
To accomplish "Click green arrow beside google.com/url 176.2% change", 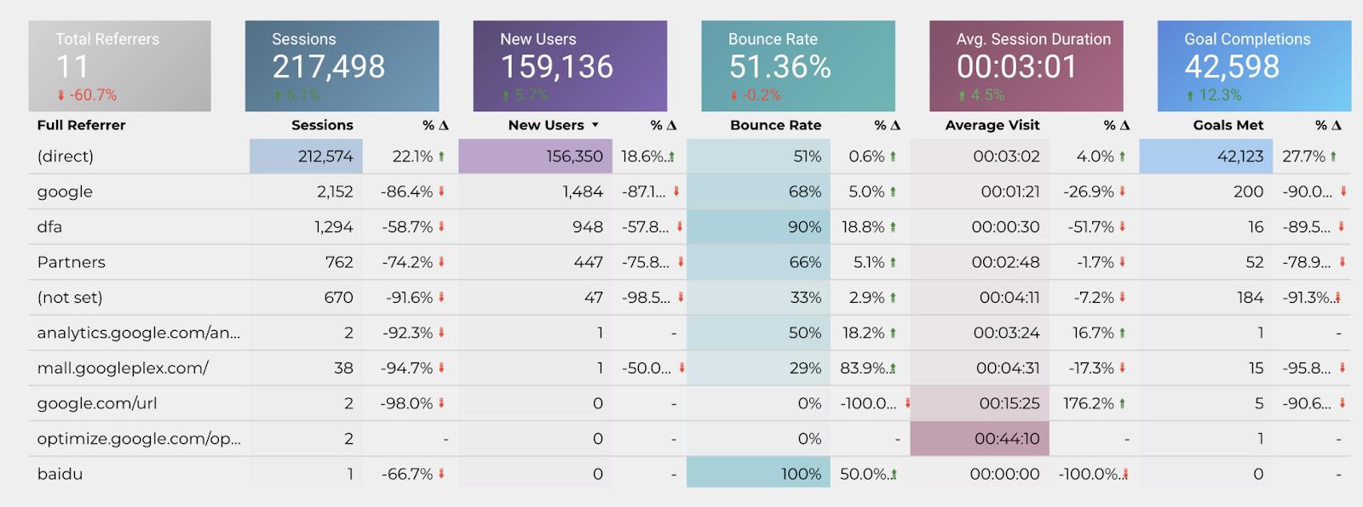I will (x=1122, y=404).
